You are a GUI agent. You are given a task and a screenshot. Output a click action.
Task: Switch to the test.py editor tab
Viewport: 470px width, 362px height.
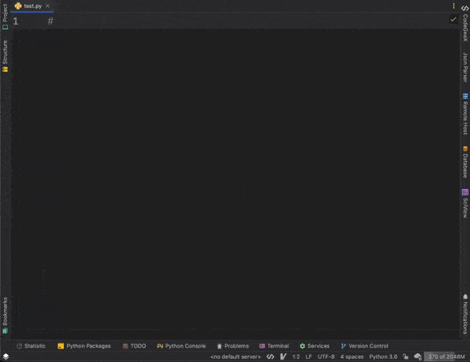tap(32, 6)
